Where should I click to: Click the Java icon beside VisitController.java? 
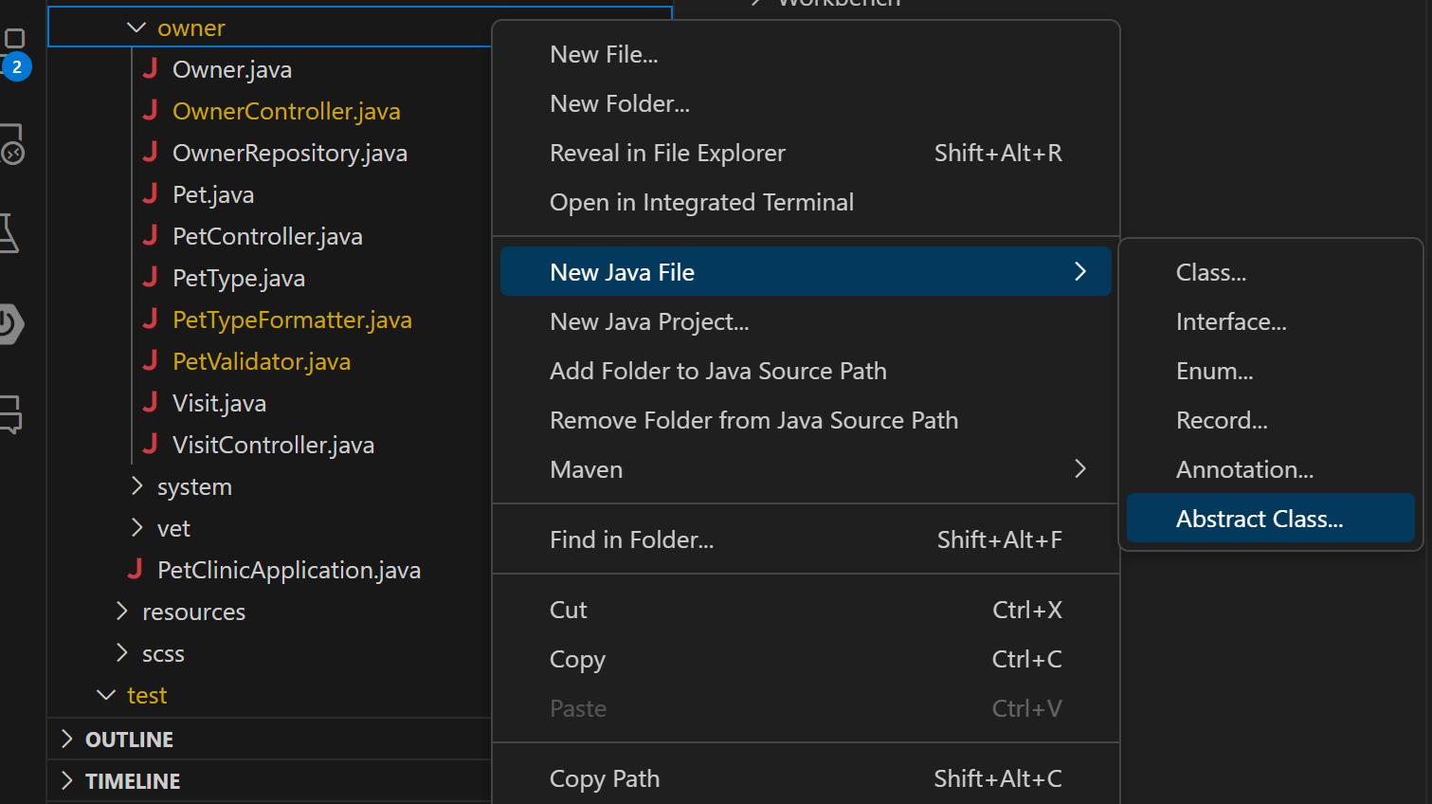point(151,444)
